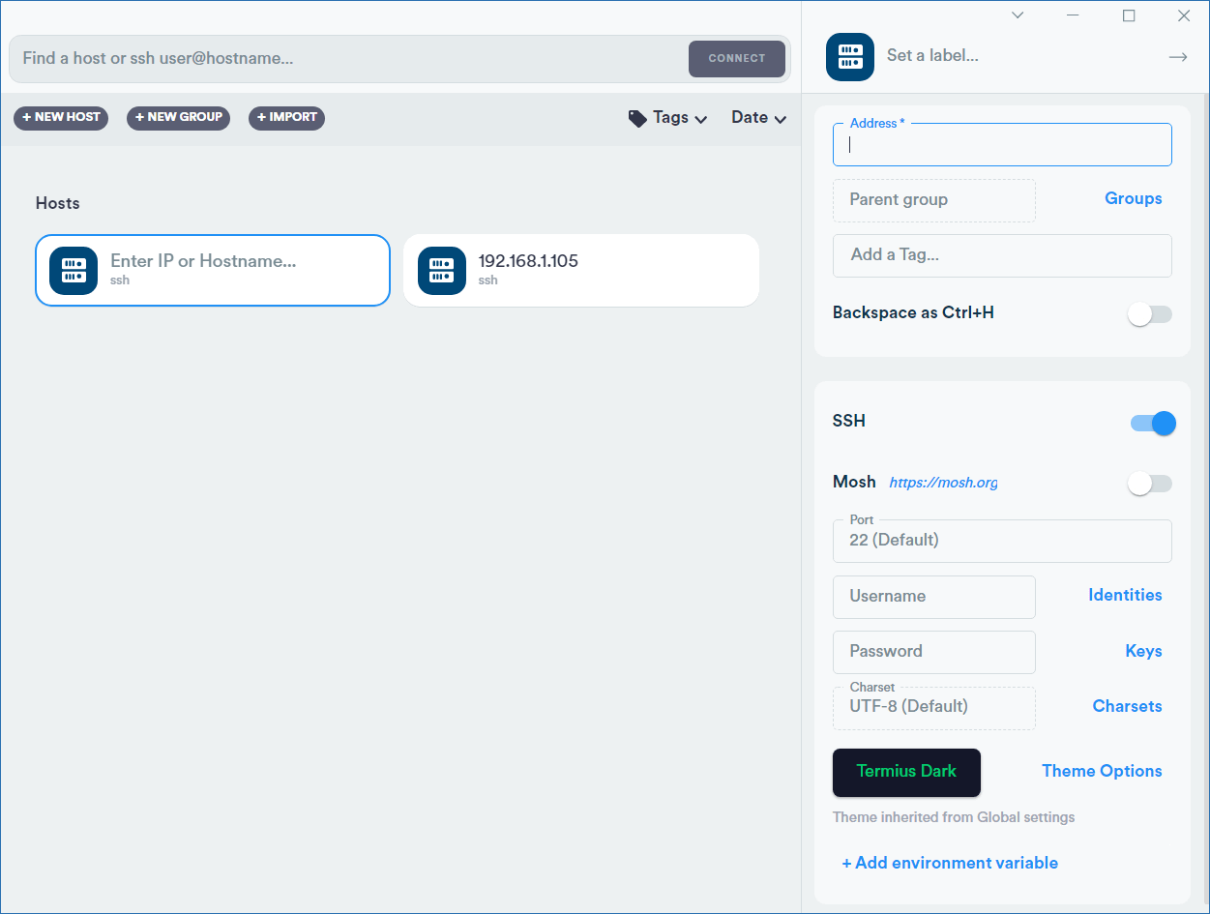Open the Parent group selector
The image size is (1210, 914).
pos(934,200)
